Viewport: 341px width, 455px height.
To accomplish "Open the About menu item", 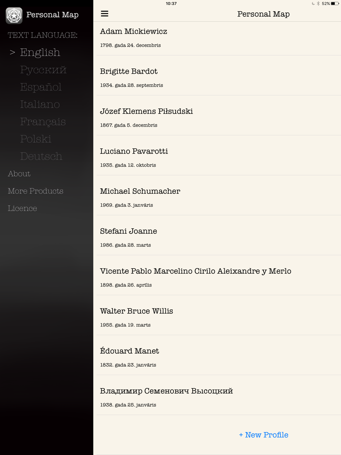I will tap(19, 174).
